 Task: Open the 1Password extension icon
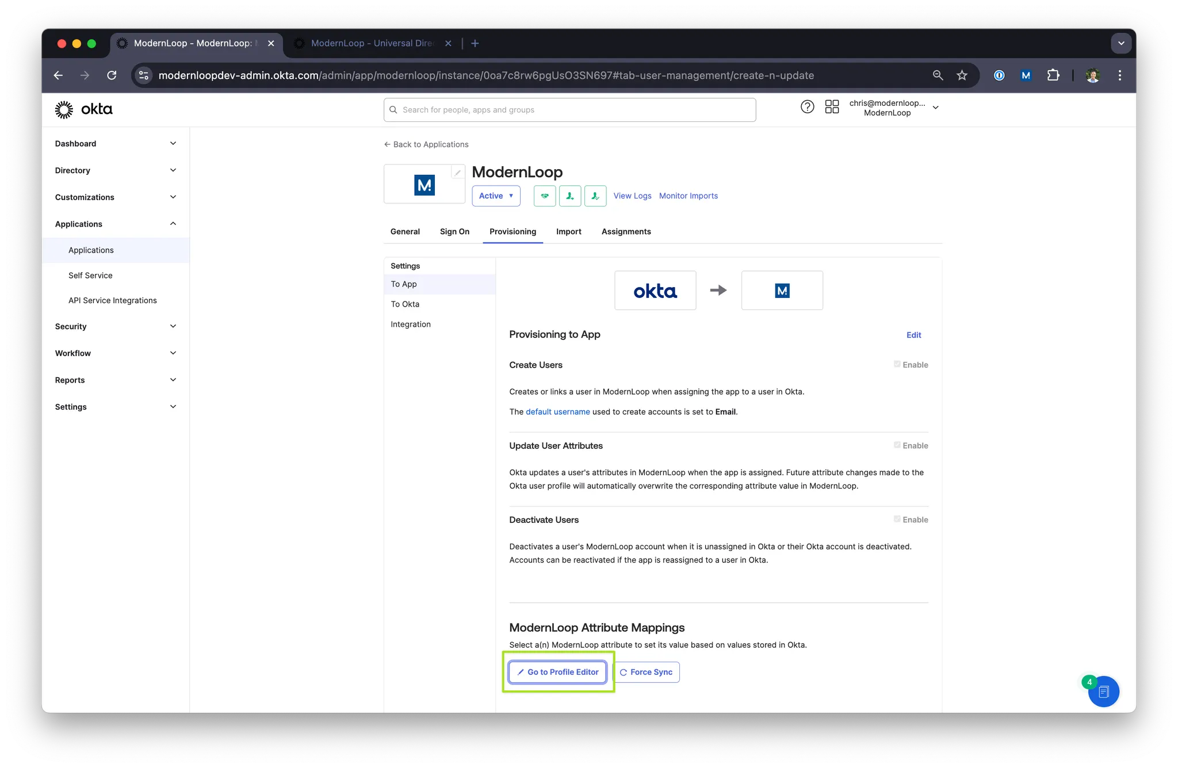[999, 75]
